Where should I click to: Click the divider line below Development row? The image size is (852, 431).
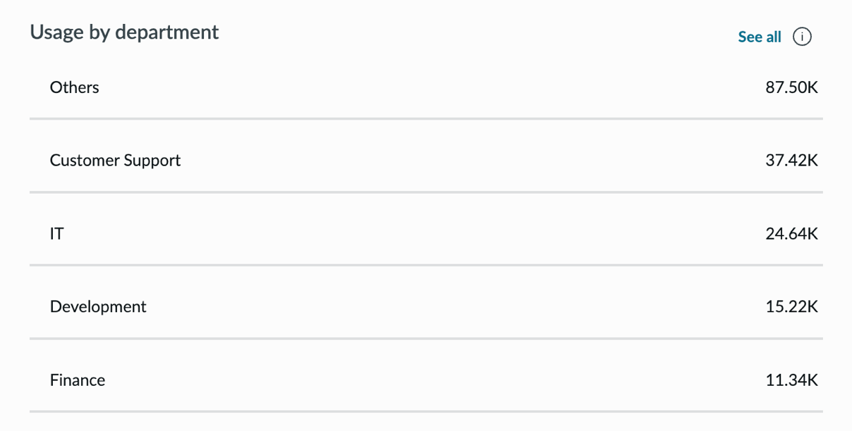(x=426, y=338)
